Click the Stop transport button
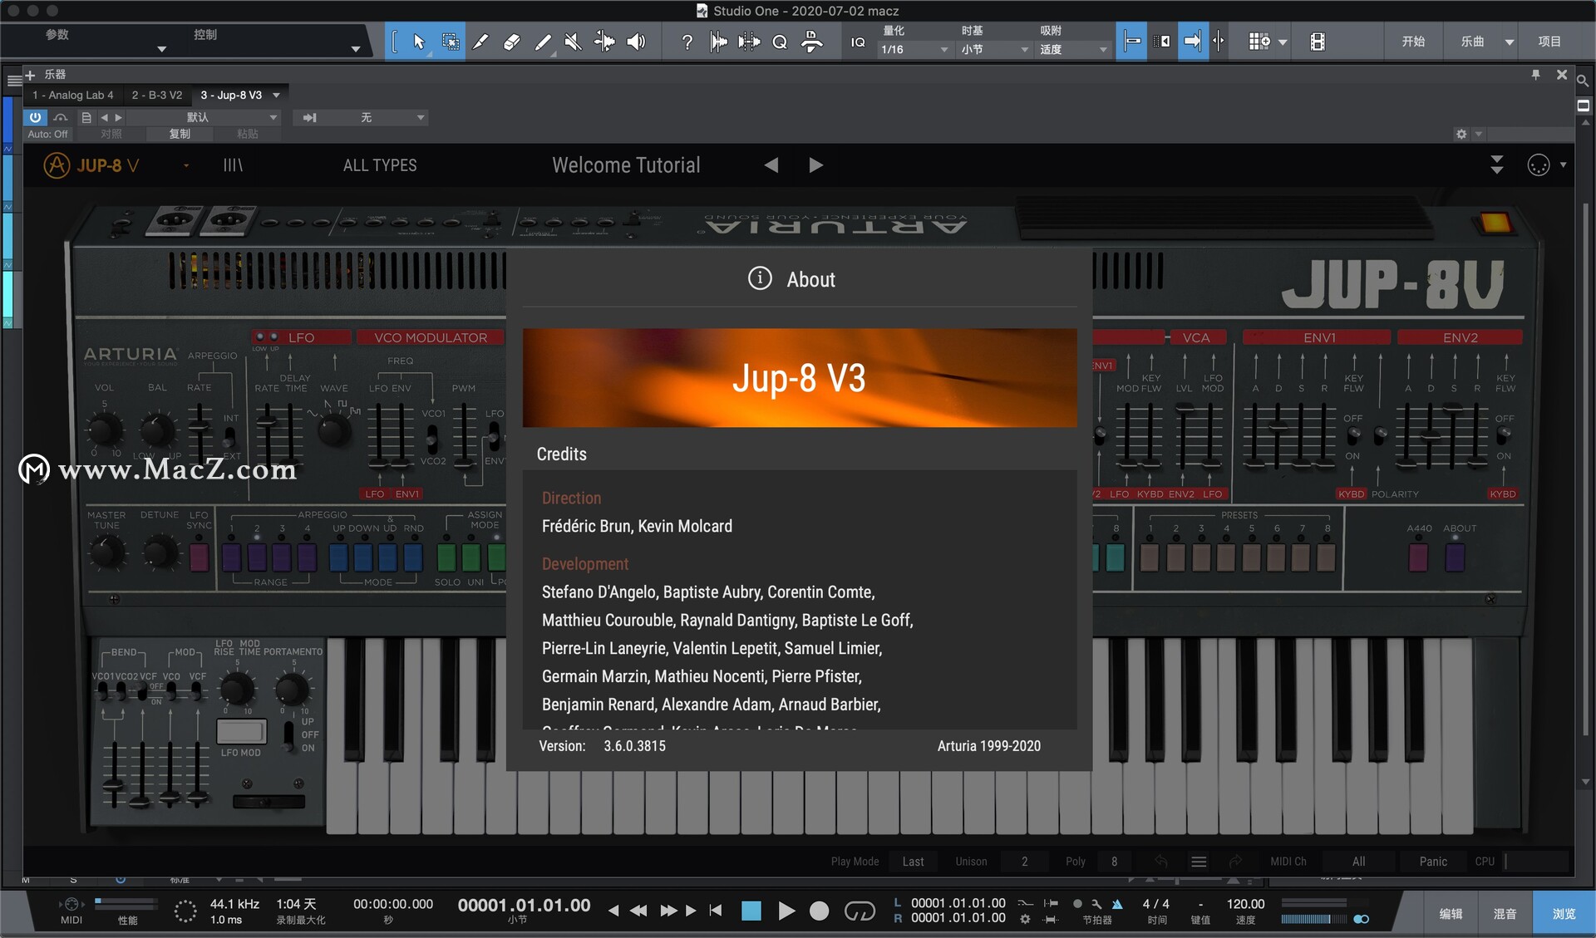 pos(751,911)
